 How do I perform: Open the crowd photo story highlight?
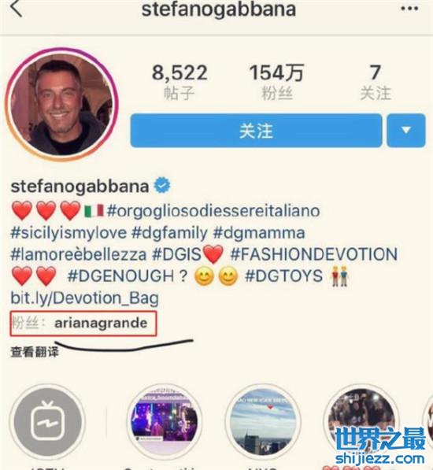pyautogui.click(x=361, y=422)
